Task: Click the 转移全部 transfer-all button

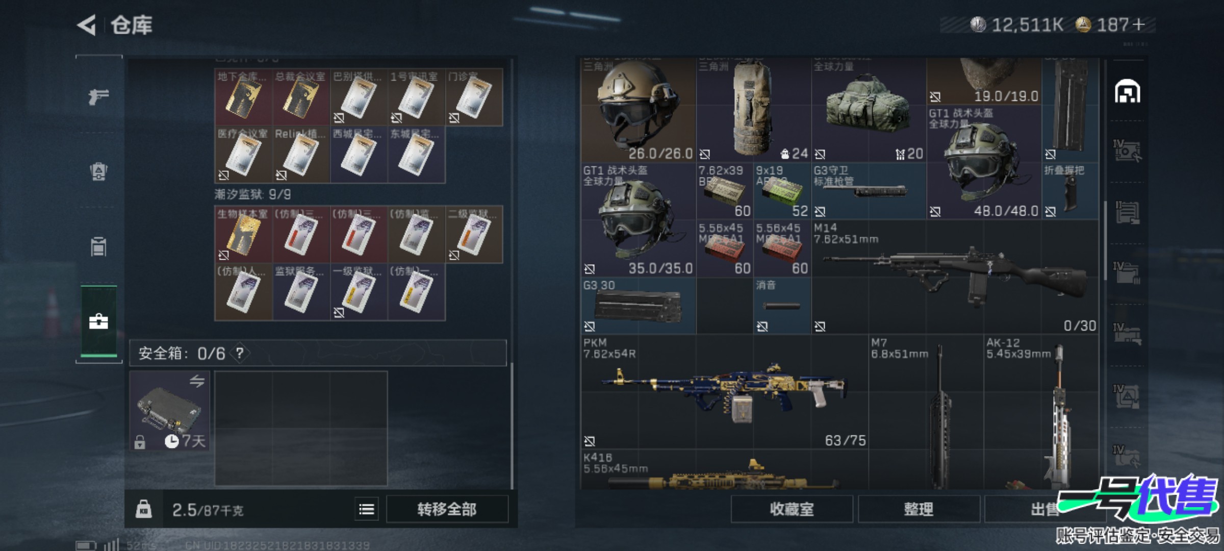Action: pyautogui.click(x=447, y=509)
